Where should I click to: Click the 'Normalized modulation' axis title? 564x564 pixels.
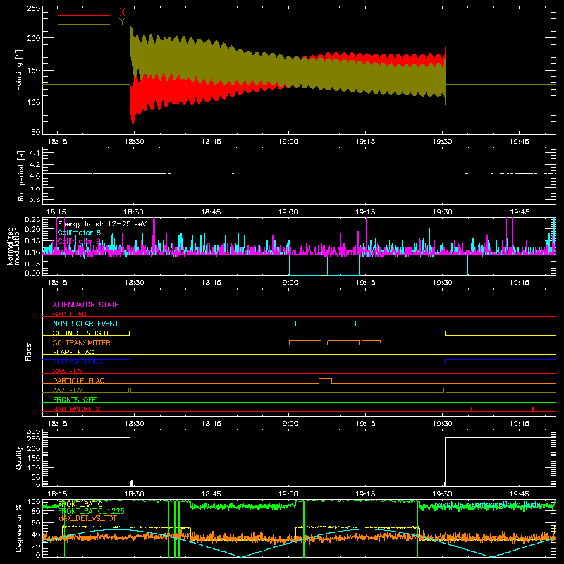(14, 246)
